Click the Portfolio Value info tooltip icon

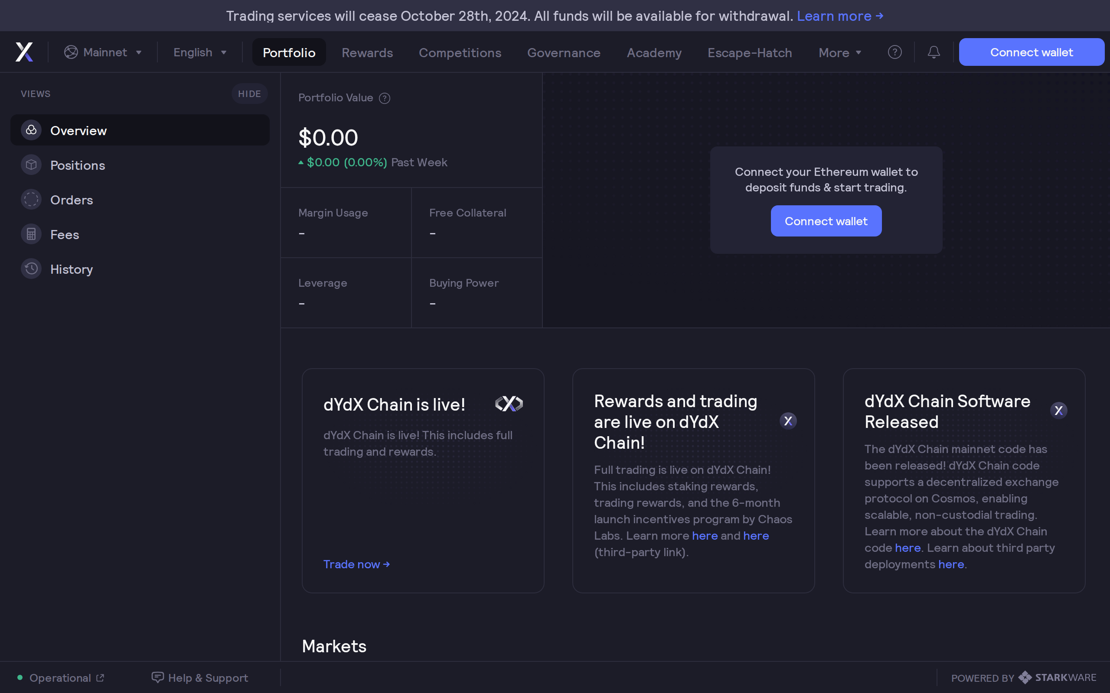(384, 98)
